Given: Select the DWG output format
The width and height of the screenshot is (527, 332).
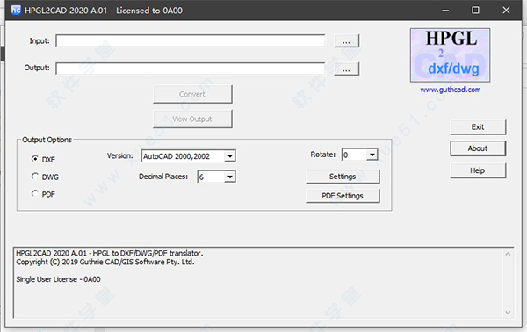Looking at the screenshot, I should tap(45, 177).
